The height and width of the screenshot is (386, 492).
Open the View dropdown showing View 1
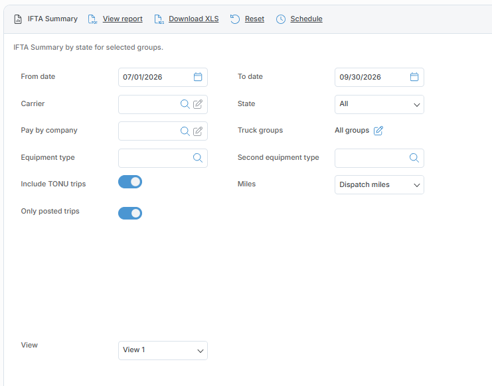[x=163, y=350]
